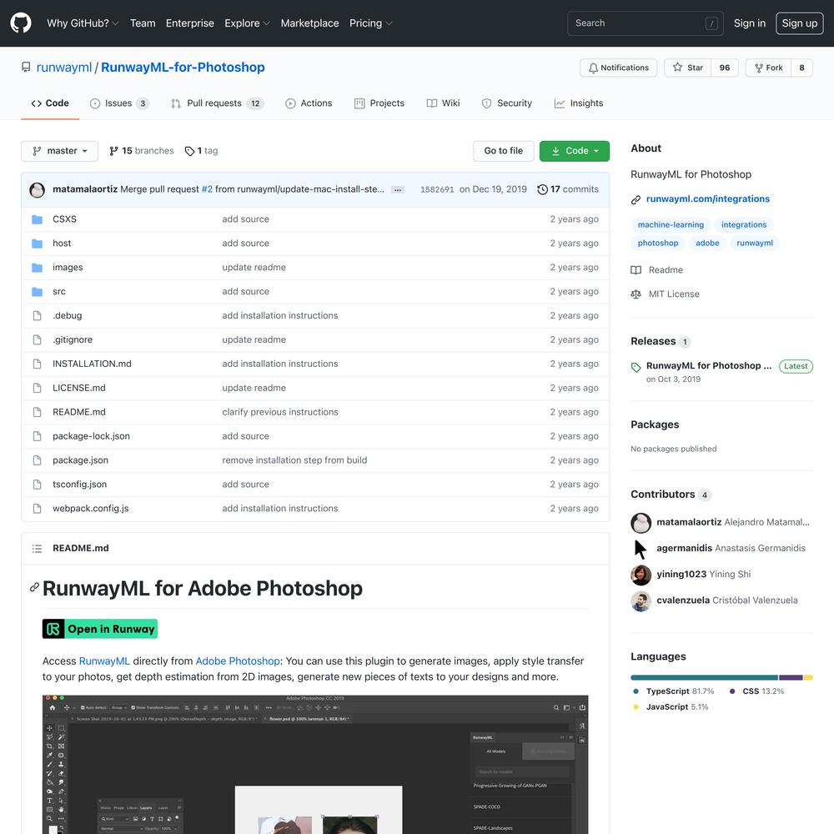Click the .debug file icon
Screen dimensions: 834x834
37,315
